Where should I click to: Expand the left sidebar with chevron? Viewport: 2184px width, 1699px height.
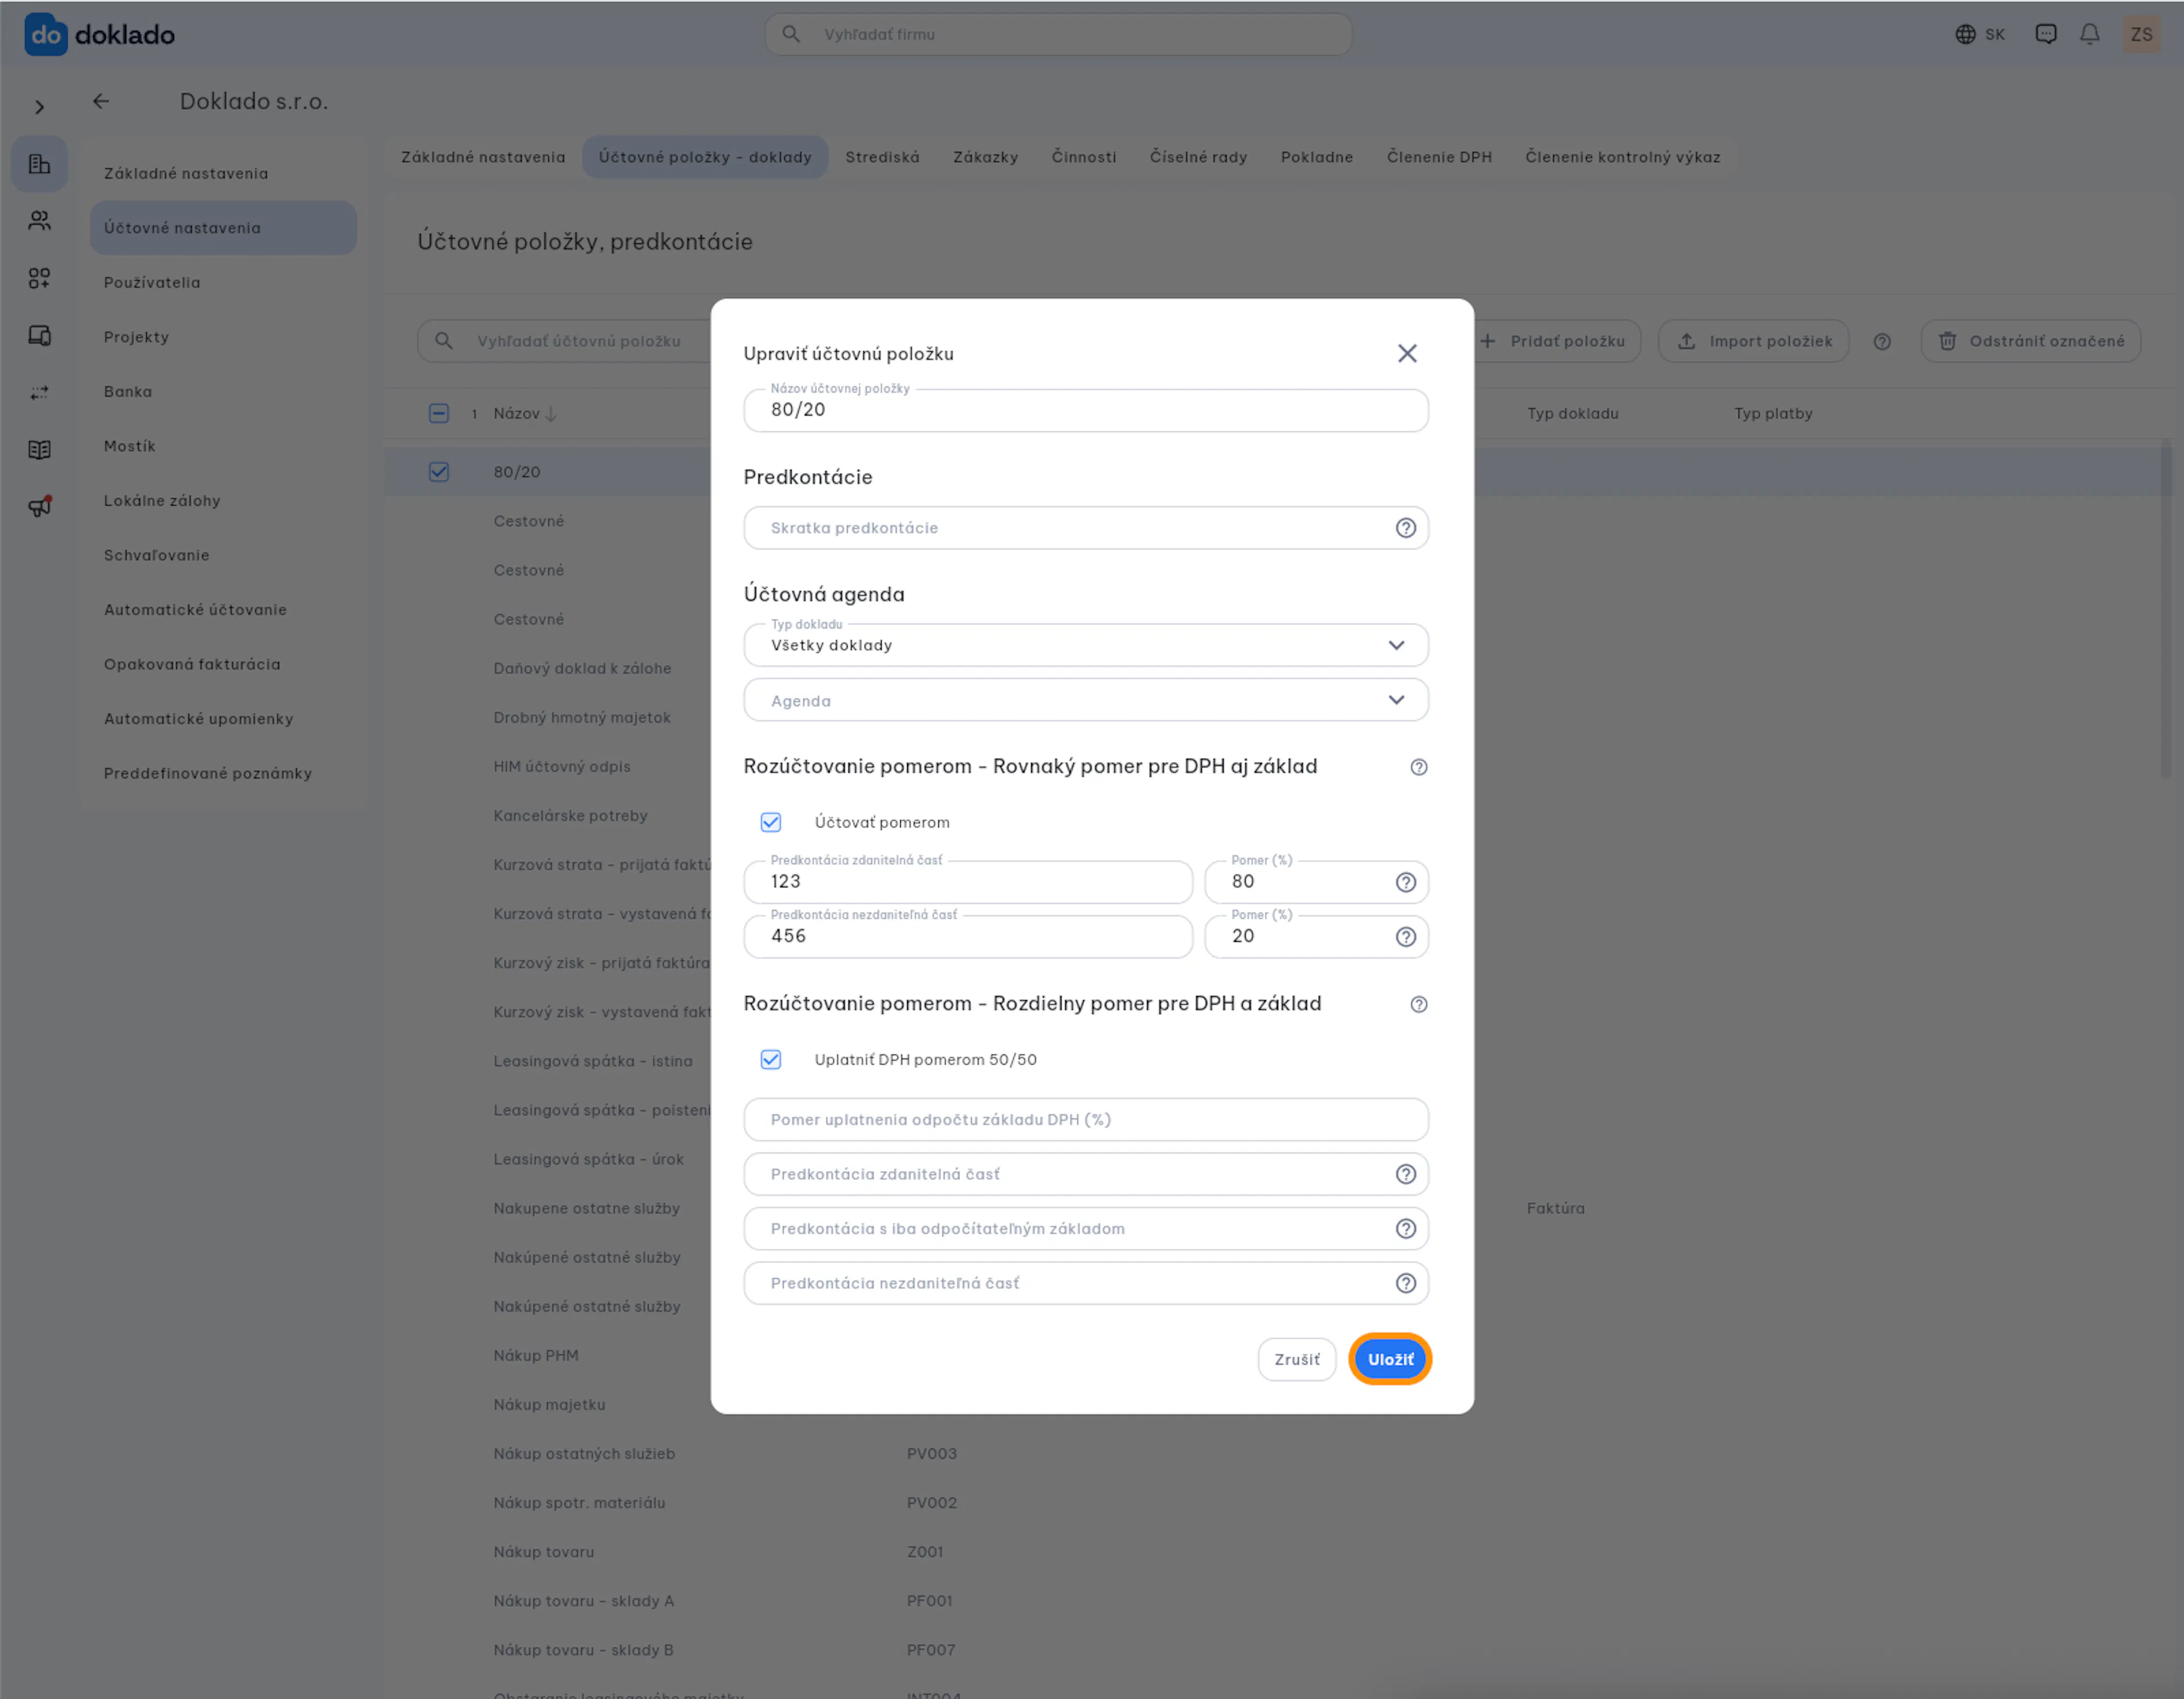40,107
